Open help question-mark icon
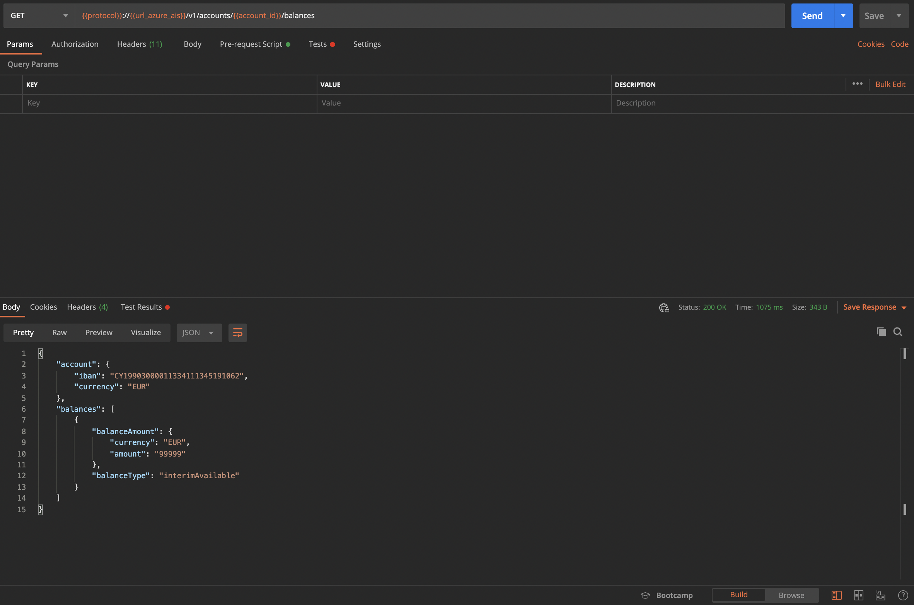 [x=903, y=595]
